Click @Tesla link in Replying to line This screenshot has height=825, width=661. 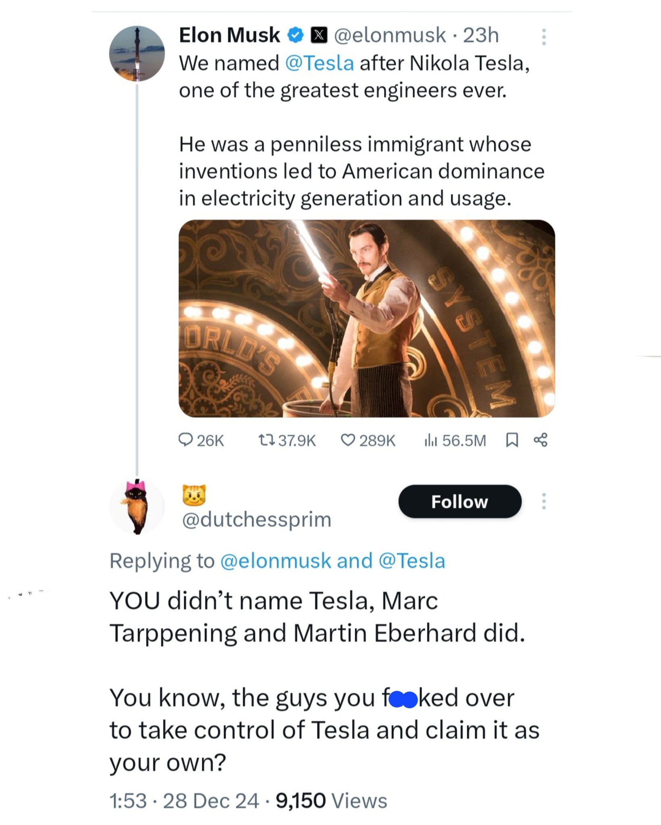coord(412,561)
